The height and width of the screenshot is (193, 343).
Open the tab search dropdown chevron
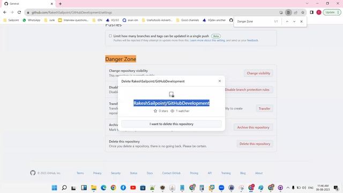tap(307, 4)
